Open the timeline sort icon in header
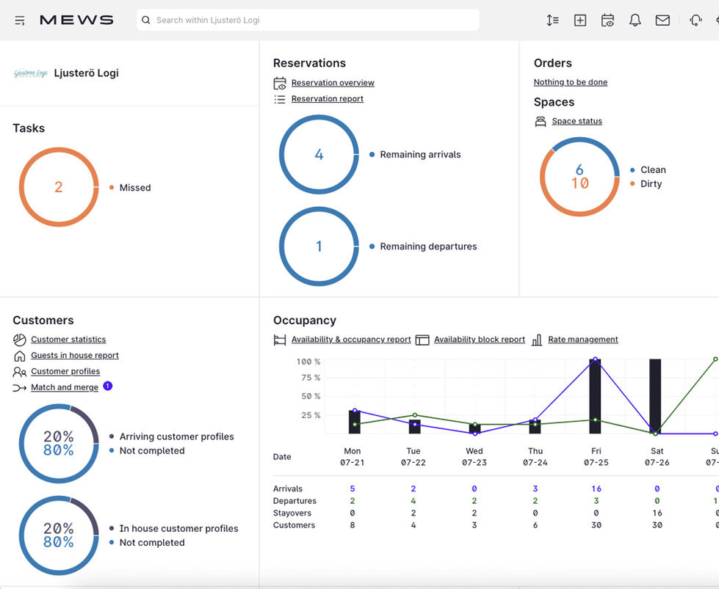This screenshot has width=719, height=589. coord(552,20)
